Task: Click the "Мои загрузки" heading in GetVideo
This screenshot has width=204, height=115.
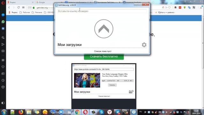Action: 69,45
